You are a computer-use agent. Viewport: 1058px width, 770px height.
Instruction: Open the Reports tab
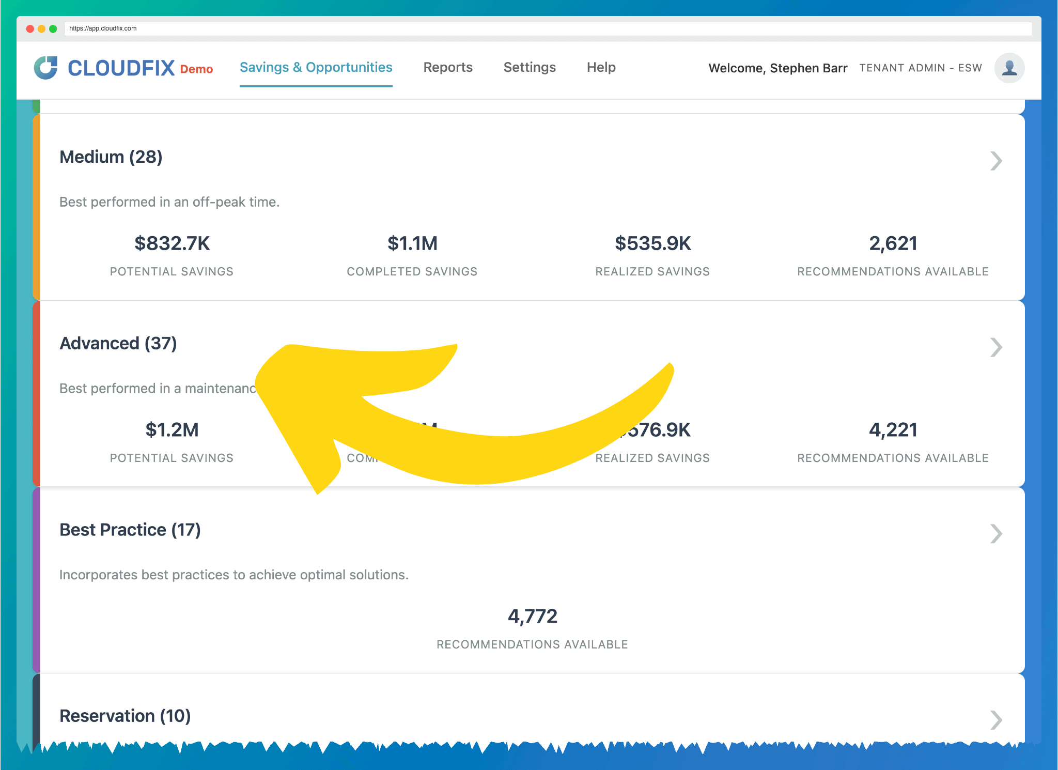tap(448, 68)
